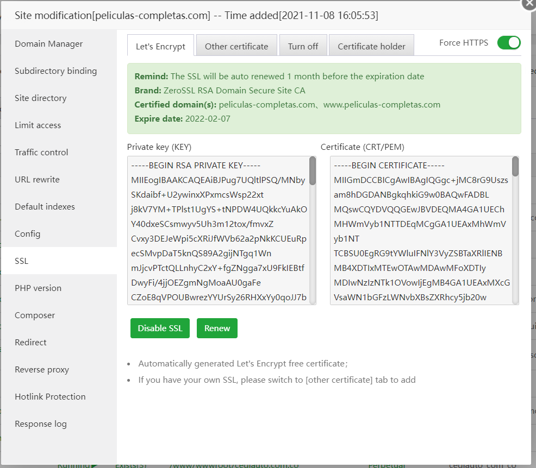The width and height of the screenshot is (536, 468).
Task: Open the Other certificate tab
Action: point(236,46)
